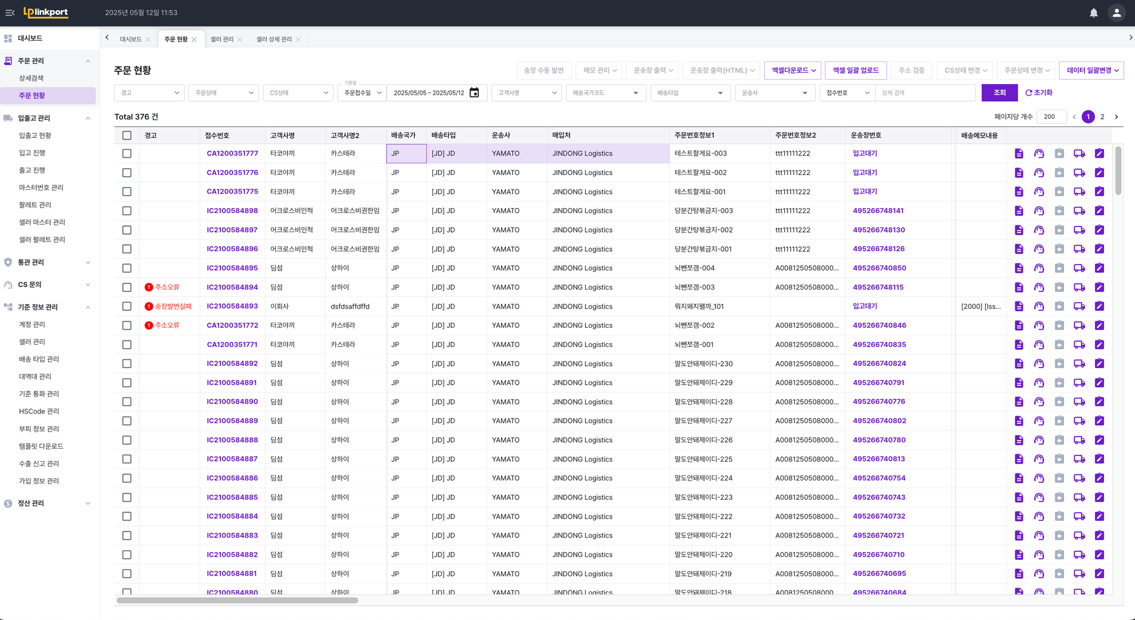This screenshot has width=1135, height=620.
Task: Open document icon for order CA1200351772
Action: [1019, 325]
